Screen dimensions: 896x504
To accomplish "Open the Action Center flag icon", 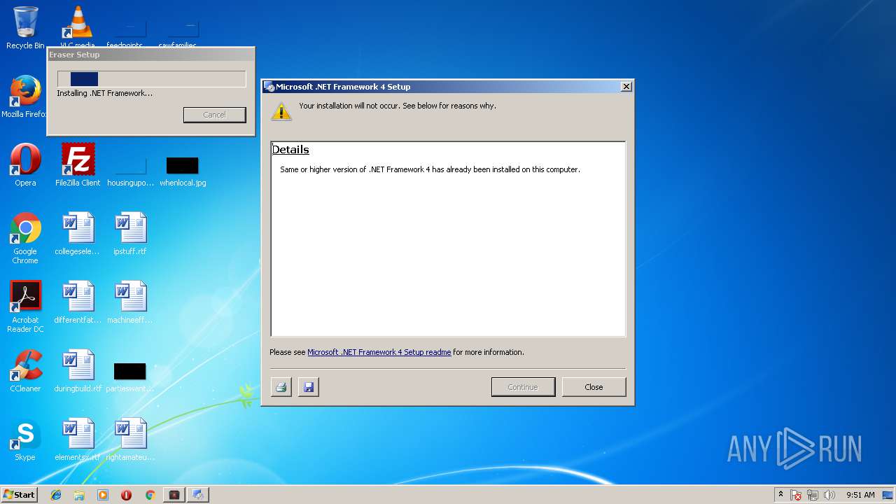I will (796, 495).
